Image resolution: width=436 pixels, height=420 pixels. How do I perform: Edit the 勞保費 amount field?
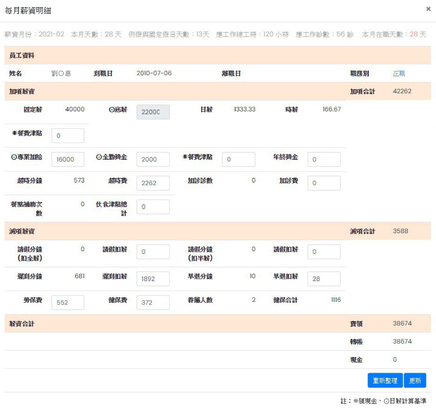point(68,303)
